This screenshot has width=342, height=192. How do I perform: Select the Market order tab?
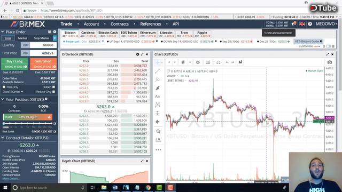22,38
